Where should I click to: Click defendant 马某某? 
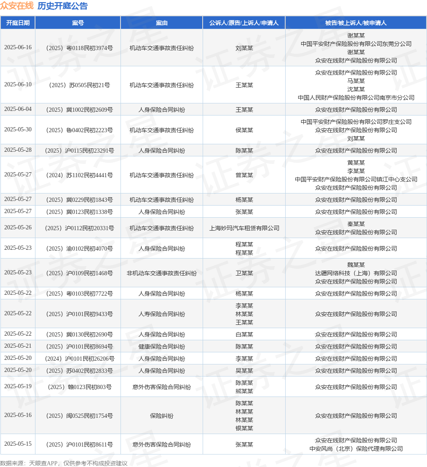click(356, 81)
